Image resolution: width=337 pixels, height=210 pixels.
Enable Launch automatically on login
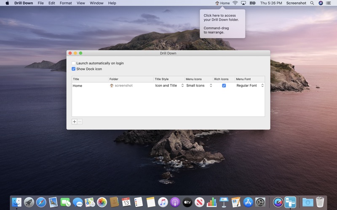(73, 63)
